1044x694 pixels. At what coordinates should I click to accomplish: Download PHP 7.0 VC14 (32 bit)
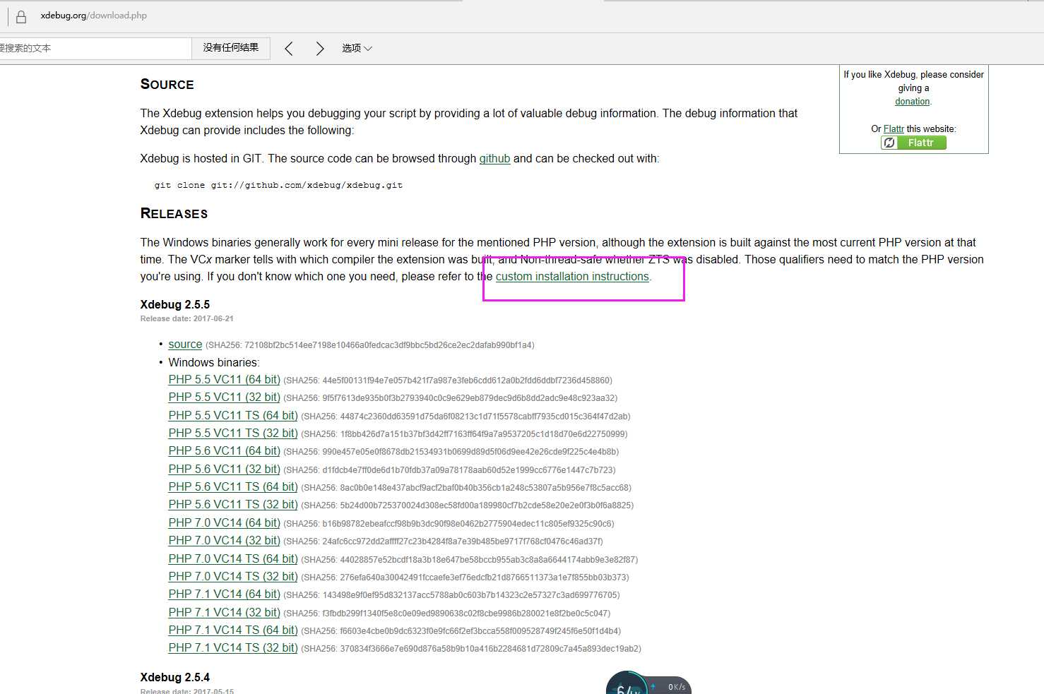(x=224, y=540)
